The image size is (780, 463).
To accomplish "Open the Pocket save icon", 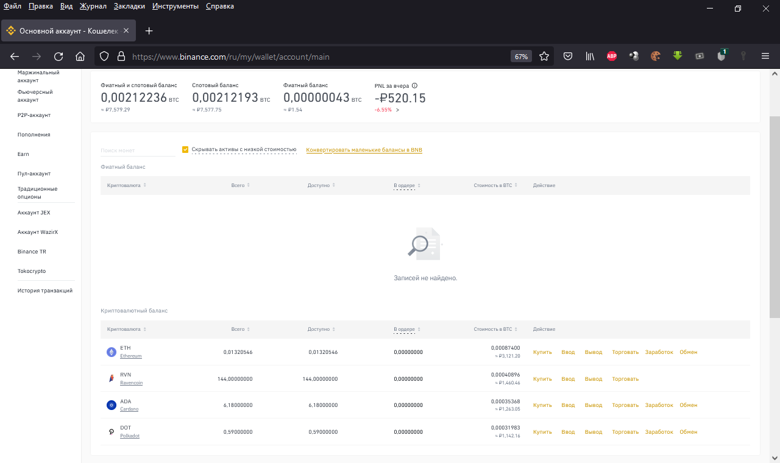I will click(567, 57).
